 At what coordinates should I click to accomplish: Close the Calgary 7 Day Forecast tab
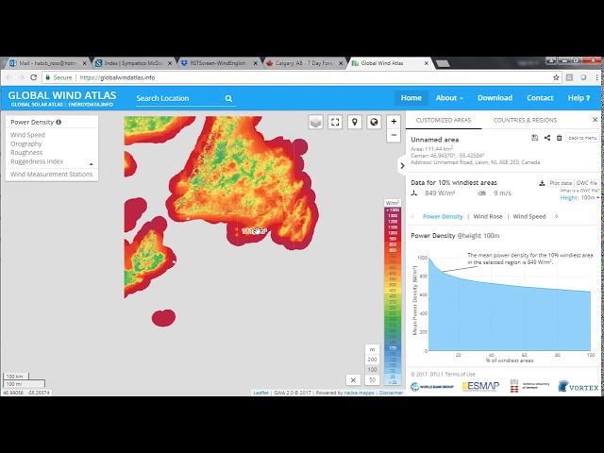coord(341,63)
